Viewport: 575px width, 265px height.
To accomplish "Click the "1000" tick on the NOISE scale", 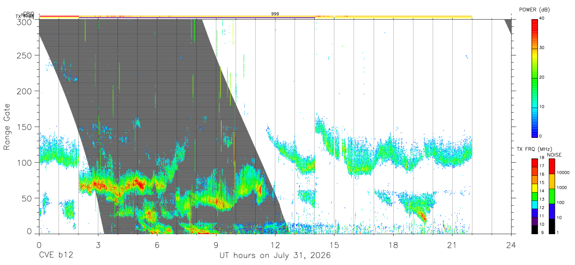I will [562, 187].
